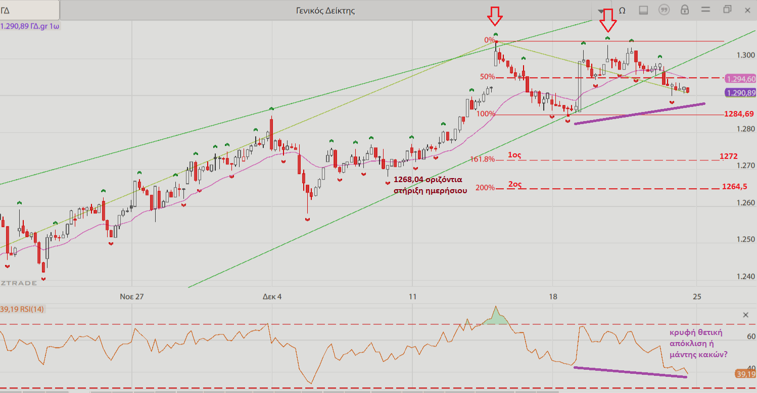The image size is (757, 393).
Task: Click the 2ος target label
Action: pos(514,184)
